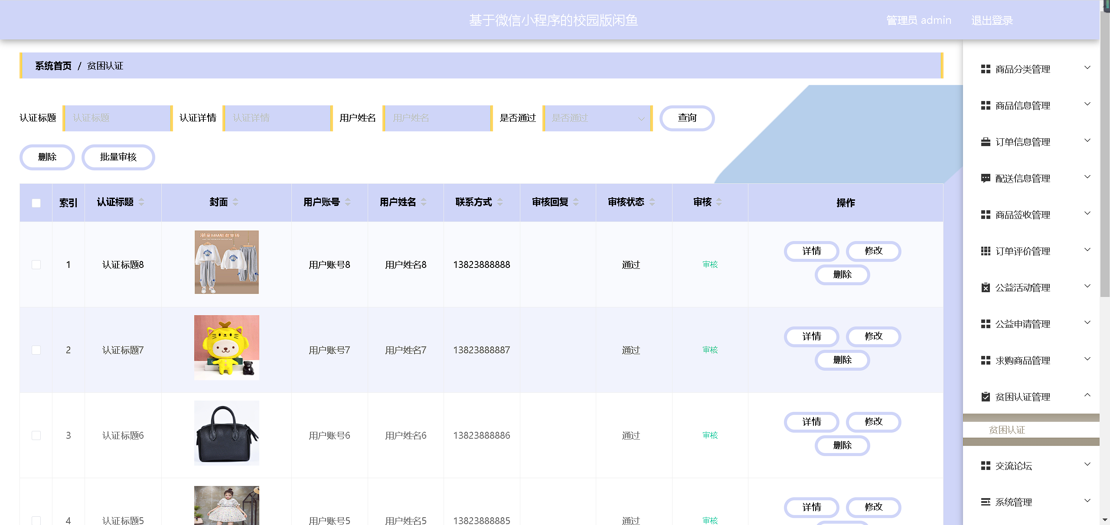Image resolution: width=1110 pixels, height=525 pixels.
Task: Collapse 贫困认证管理 menu chevron
Action: point(1087,395)
